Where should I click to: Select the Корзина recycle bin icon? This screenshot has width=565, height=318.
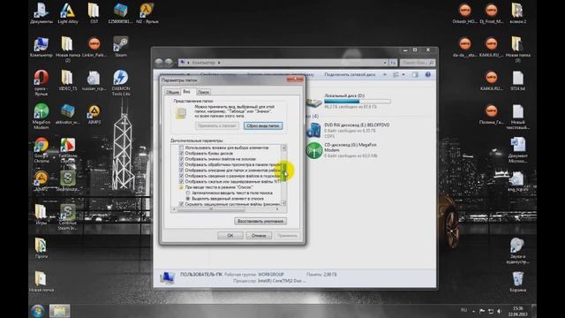click(517, 282)
